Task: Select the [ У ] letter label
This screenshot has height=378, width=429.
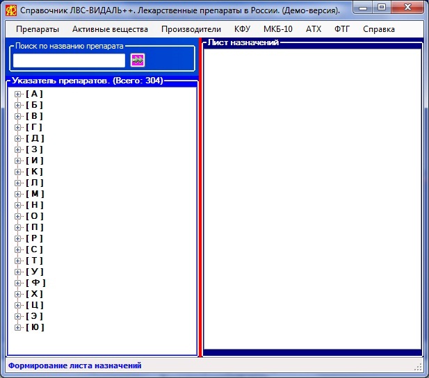Action: coord(35,272)
